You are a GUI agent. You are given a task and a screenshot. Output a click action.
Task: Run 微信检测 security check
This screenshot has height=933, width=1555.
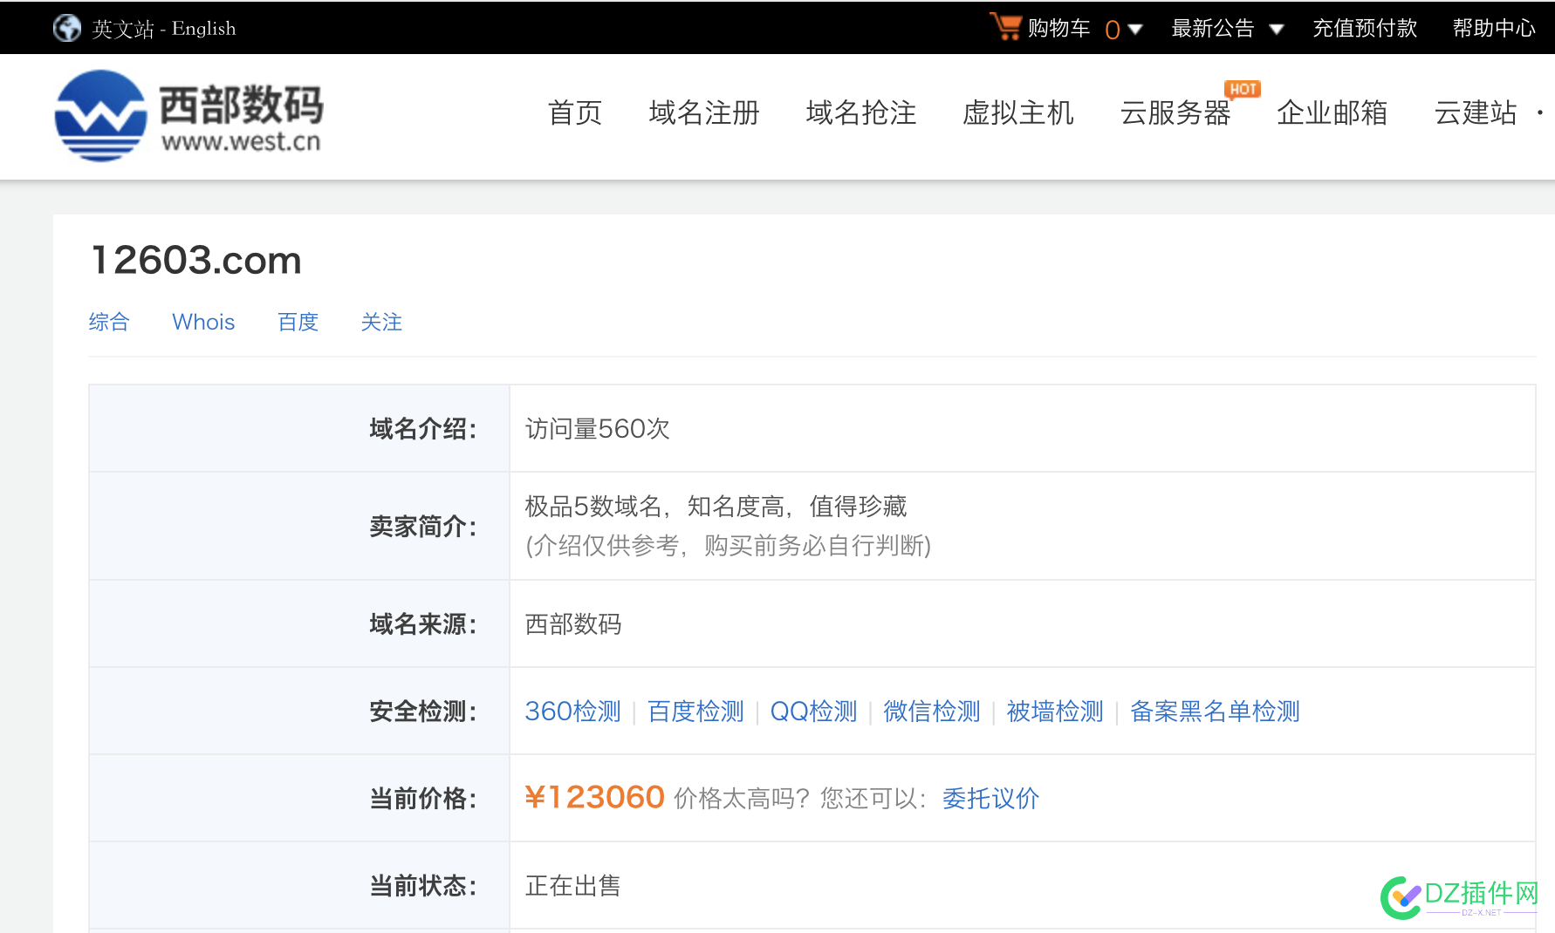tap(932, 712)
